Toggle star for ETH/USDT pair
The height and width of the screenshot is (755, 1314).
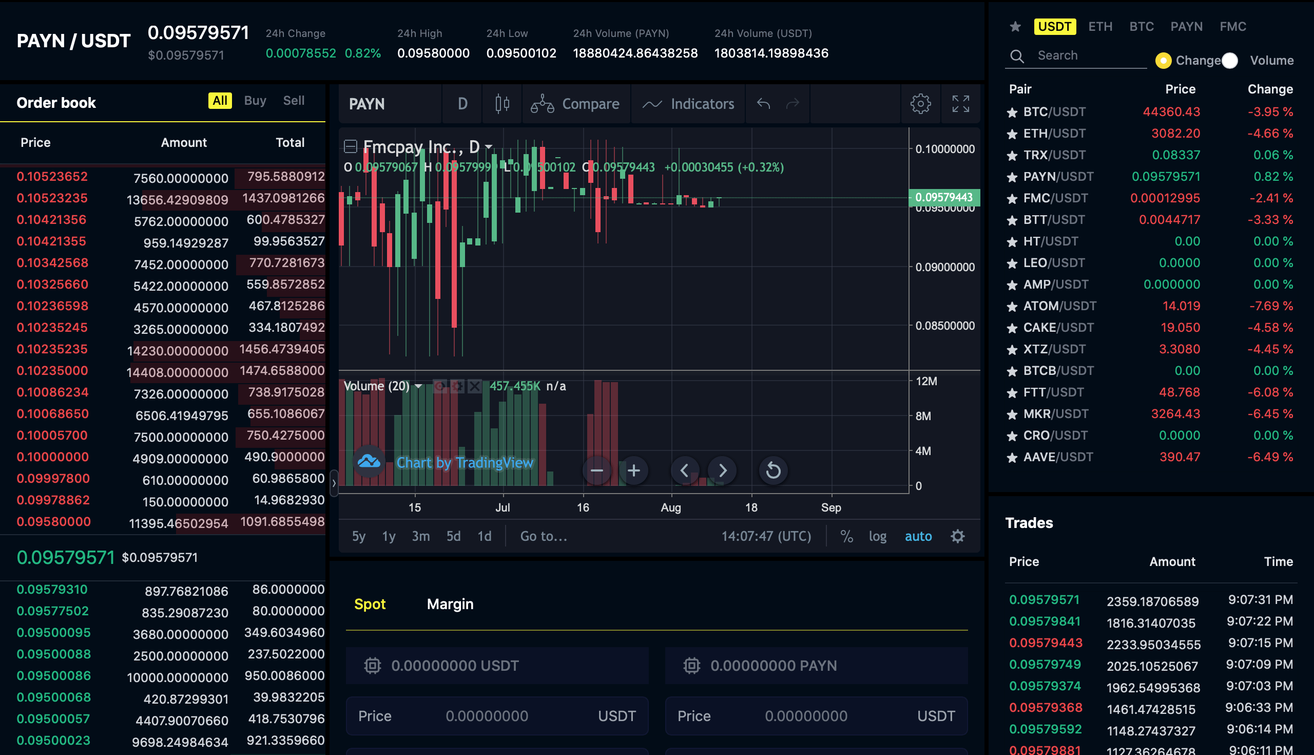click(1011, 134)
